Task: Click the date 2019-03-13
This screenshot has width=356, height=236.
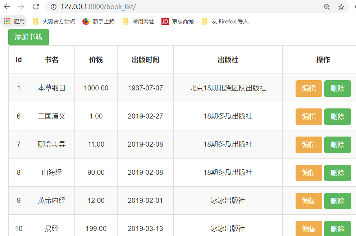Action: tap(145, 228)
